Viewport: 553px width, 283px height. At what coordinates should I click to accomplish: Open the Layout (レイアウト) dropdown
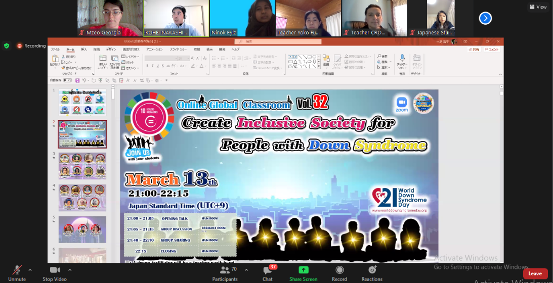[131, 57]
